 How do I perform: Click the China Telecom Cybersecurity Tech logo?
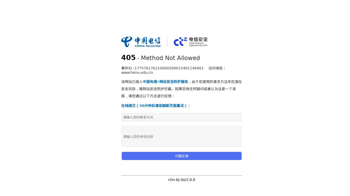coord(191,42)
